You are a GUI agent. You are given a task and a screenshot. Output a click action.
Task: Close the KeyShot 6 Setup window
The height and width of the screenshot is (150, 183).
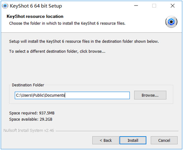(173, 6)
